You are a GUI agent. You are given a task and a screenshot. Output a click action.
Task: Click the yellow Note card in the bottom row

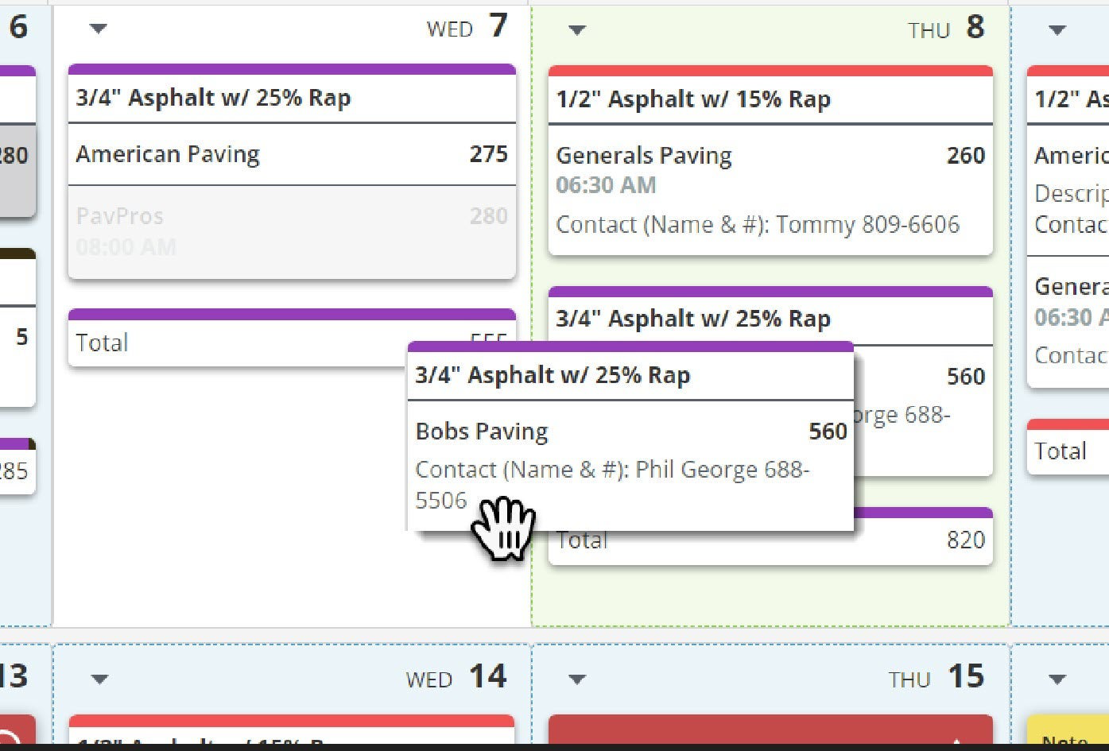pos(1068,731)
